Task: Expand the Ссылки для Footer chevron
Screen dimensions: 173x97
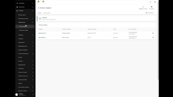Action: (x=33, y=80)
